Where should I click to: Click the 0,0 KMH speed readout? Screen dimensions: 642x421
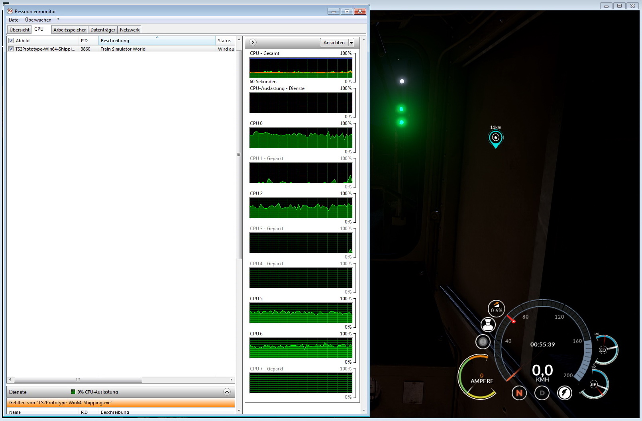click(x=542, y=373)
